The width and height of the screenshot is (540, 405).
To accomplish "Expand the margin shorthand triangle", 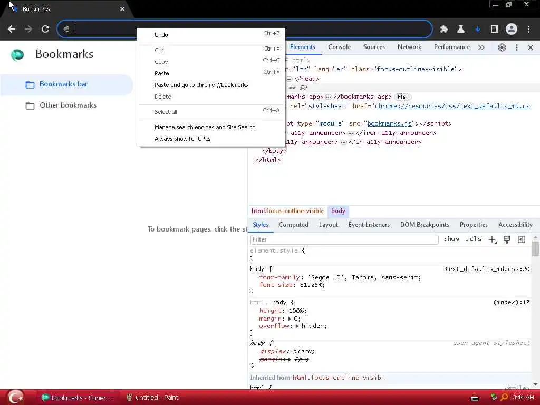I will point(290,319).
